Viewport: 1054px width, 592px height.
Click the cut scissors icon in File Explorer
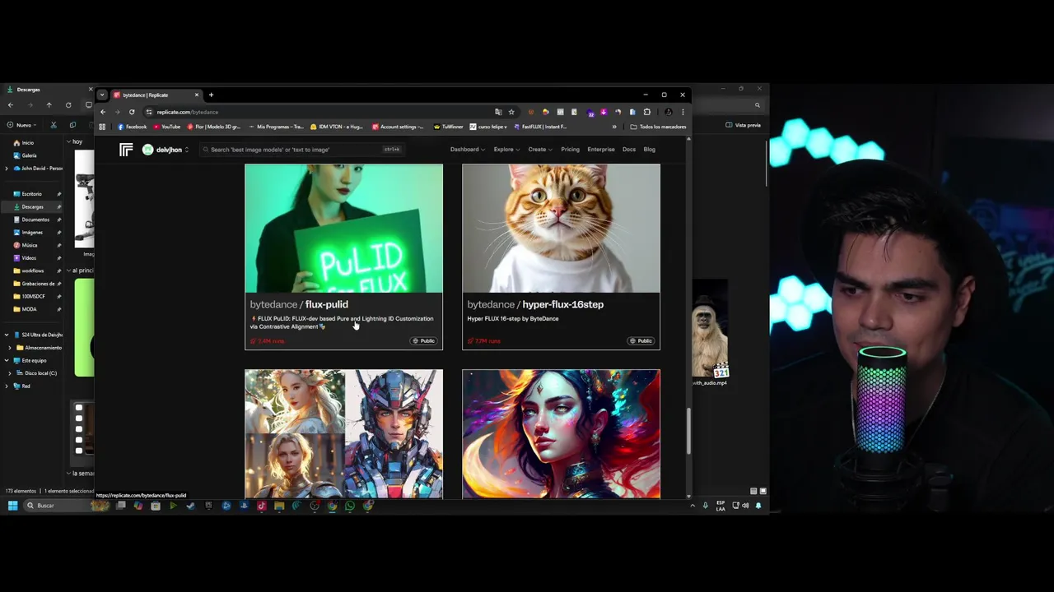tap(54, 125)
